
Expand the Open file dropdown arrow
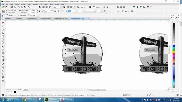coord(9,7)
